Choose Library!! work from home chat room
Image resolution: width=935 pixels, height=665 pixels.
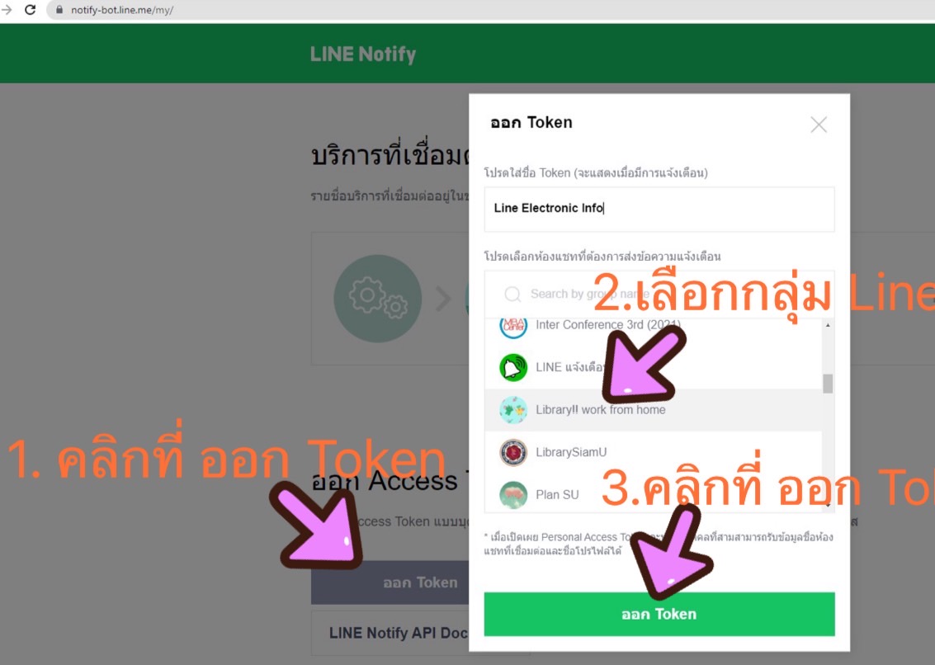pos(653,410)
